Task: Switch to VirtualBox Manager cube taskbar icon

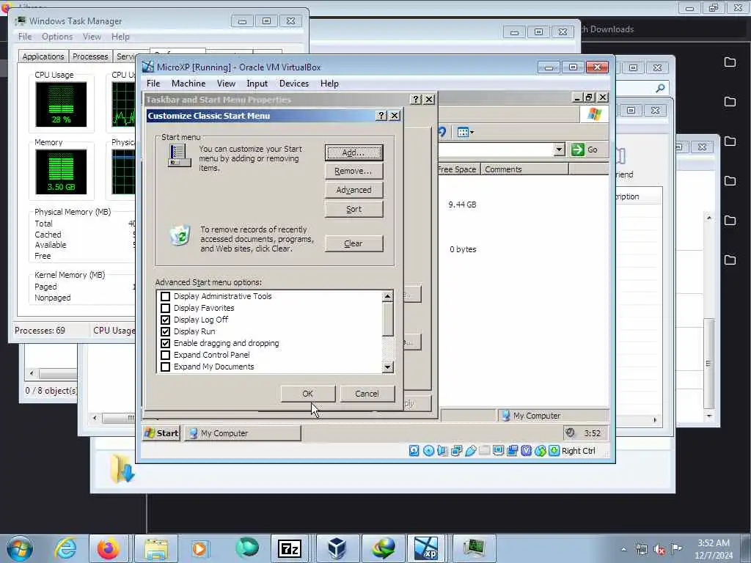Action: point(337,548)
